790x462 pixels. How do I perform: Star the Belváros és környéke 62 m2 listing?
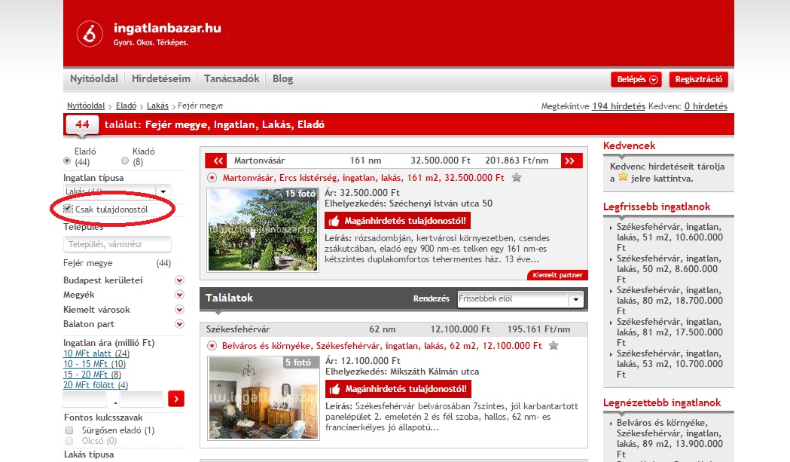pos(554,346)
